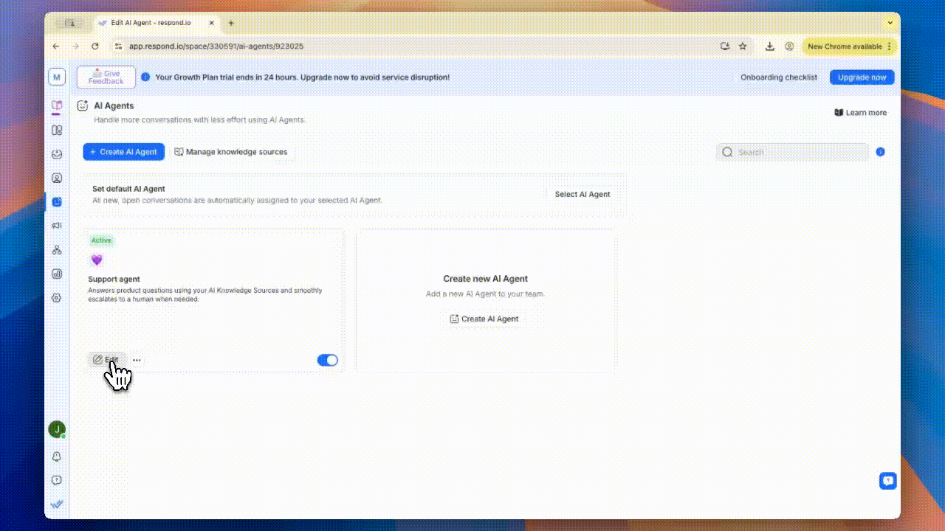Click New Chrome available button
This screenshot has width=945, height=531.
point(845,46)
